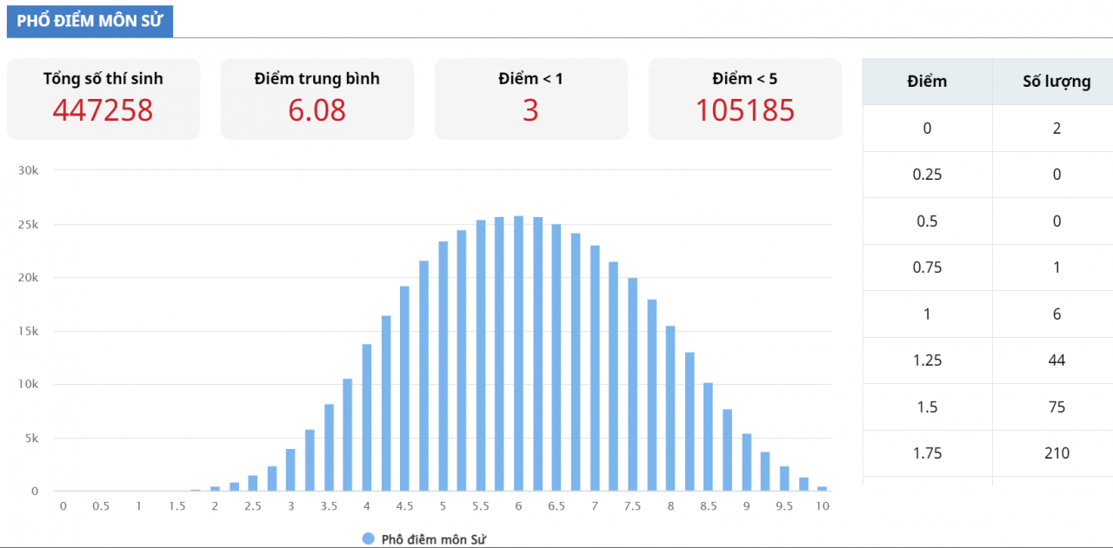Select the table cell showing quantity 44

[x=1056, y=360]
